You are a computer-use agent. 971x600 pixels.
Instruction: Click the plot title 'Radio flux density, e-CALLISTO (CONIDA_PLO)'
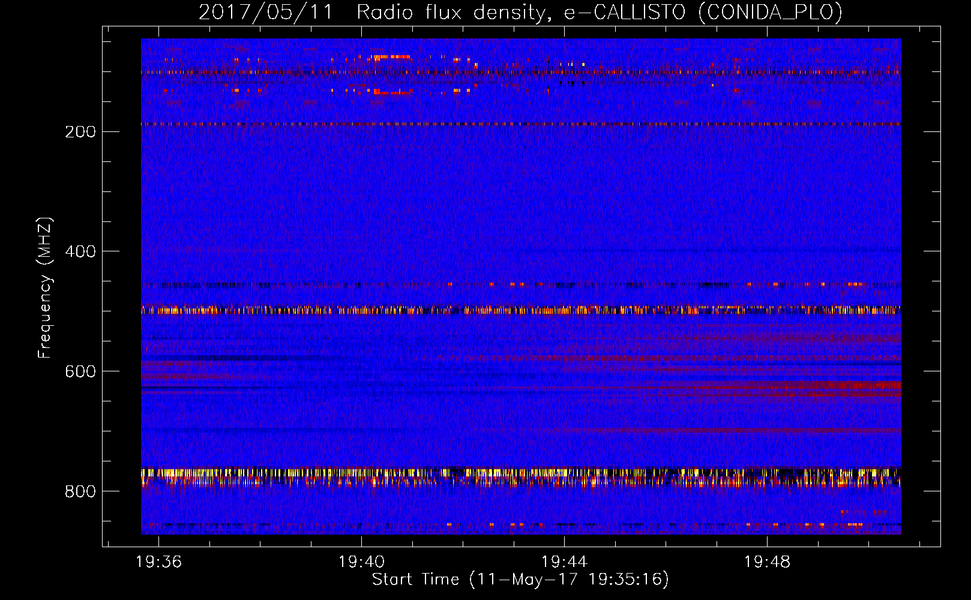pos(600,13)
